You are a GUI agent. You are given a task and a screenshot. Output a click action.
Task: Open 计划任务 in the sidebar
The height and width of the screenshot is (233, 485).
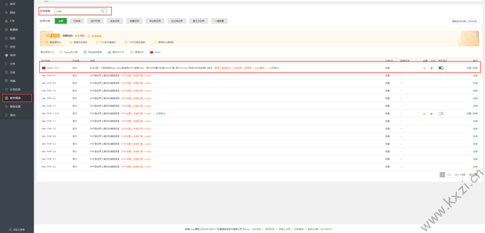(14, 90)
